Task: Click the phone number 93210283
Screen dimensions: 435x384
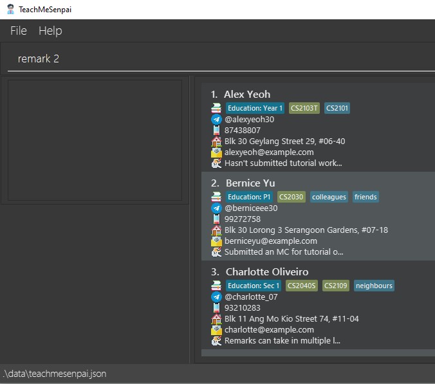Action: (243, 307)
